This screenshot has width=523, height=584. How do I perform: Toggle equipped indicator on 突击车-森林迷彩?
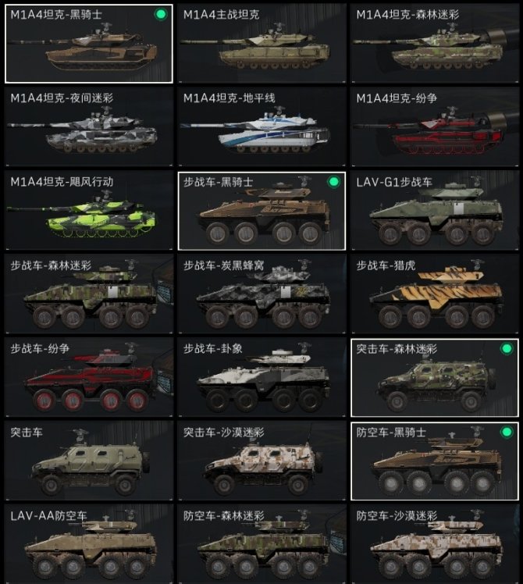tap(507, 349)
